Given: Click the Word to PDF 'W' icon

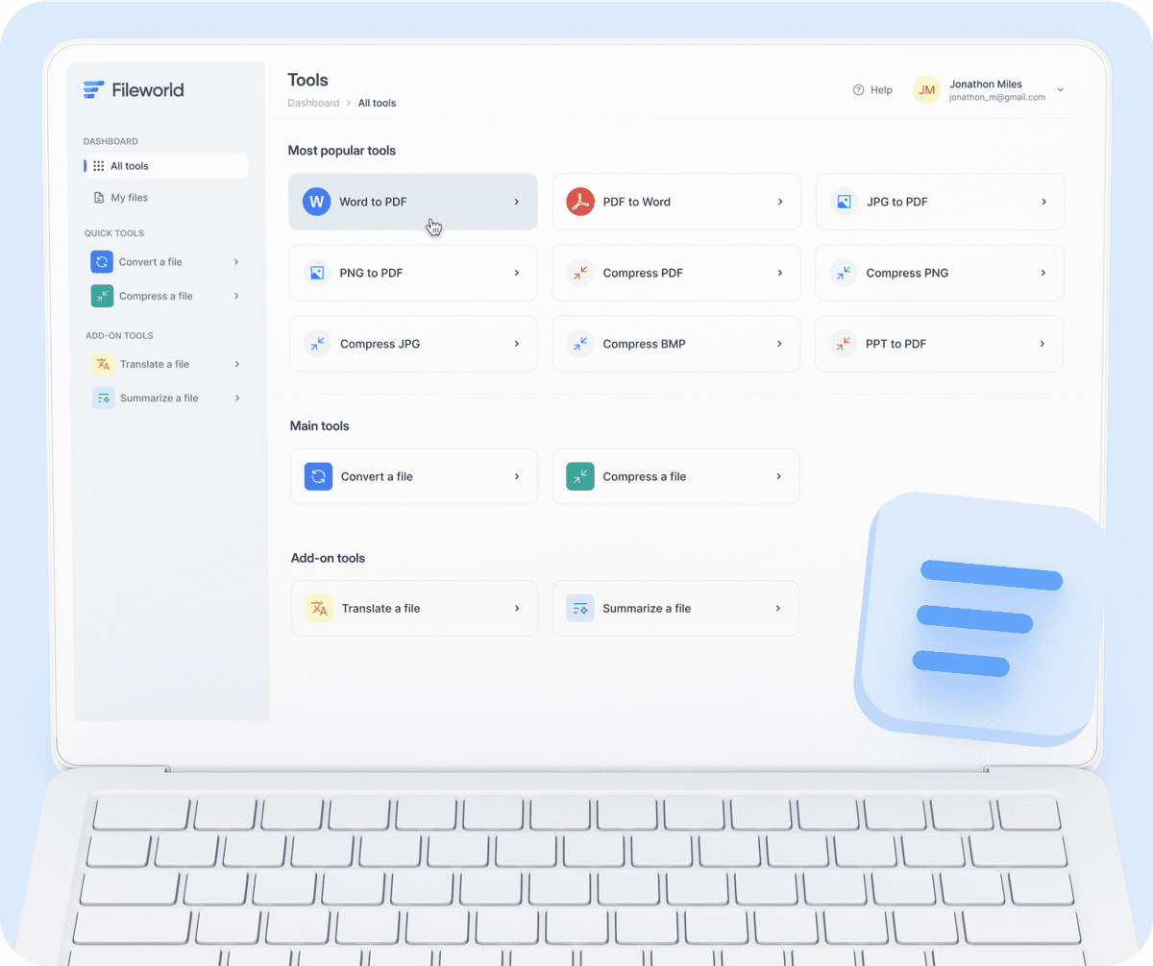Looking at the screenshot, I should tap(316, 202).
